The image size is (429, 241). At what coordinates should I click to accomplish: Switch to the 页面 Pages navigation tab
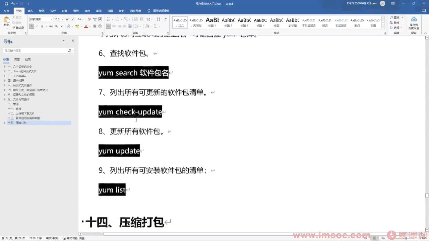coord(17,59)
